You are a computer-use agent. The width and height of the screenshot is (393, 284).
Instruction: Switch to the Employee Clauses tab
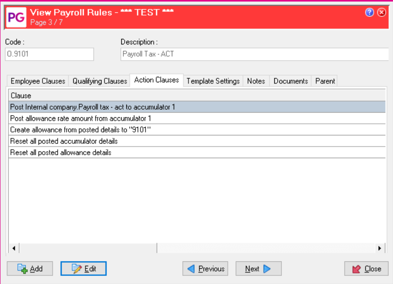click(38, 81)
